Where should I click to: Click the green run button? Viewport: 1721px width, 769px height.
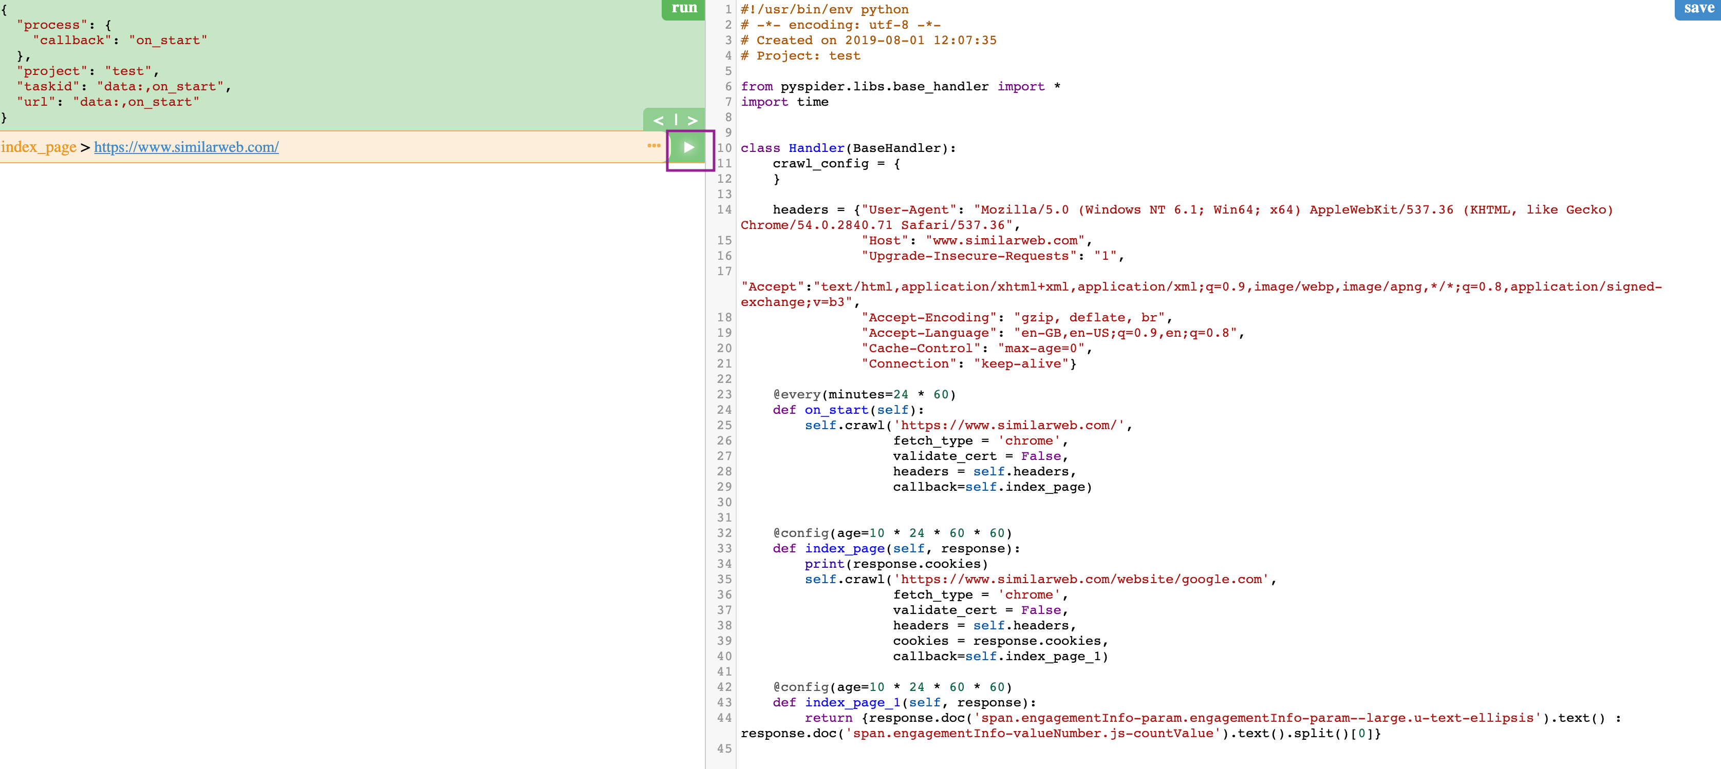click(x=683, y=9)
